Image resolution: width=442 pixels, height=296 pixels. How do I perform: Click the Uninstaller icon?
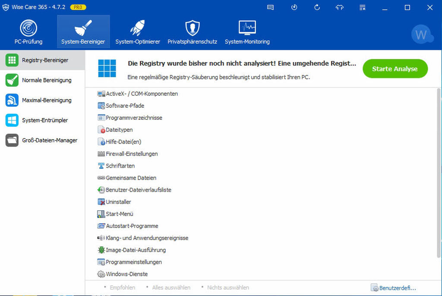[101, 202]
